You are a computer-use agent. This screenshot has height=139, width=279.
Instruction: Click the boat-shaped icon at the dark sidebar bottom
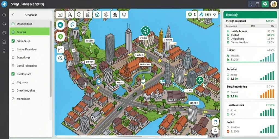click(4, 51)
